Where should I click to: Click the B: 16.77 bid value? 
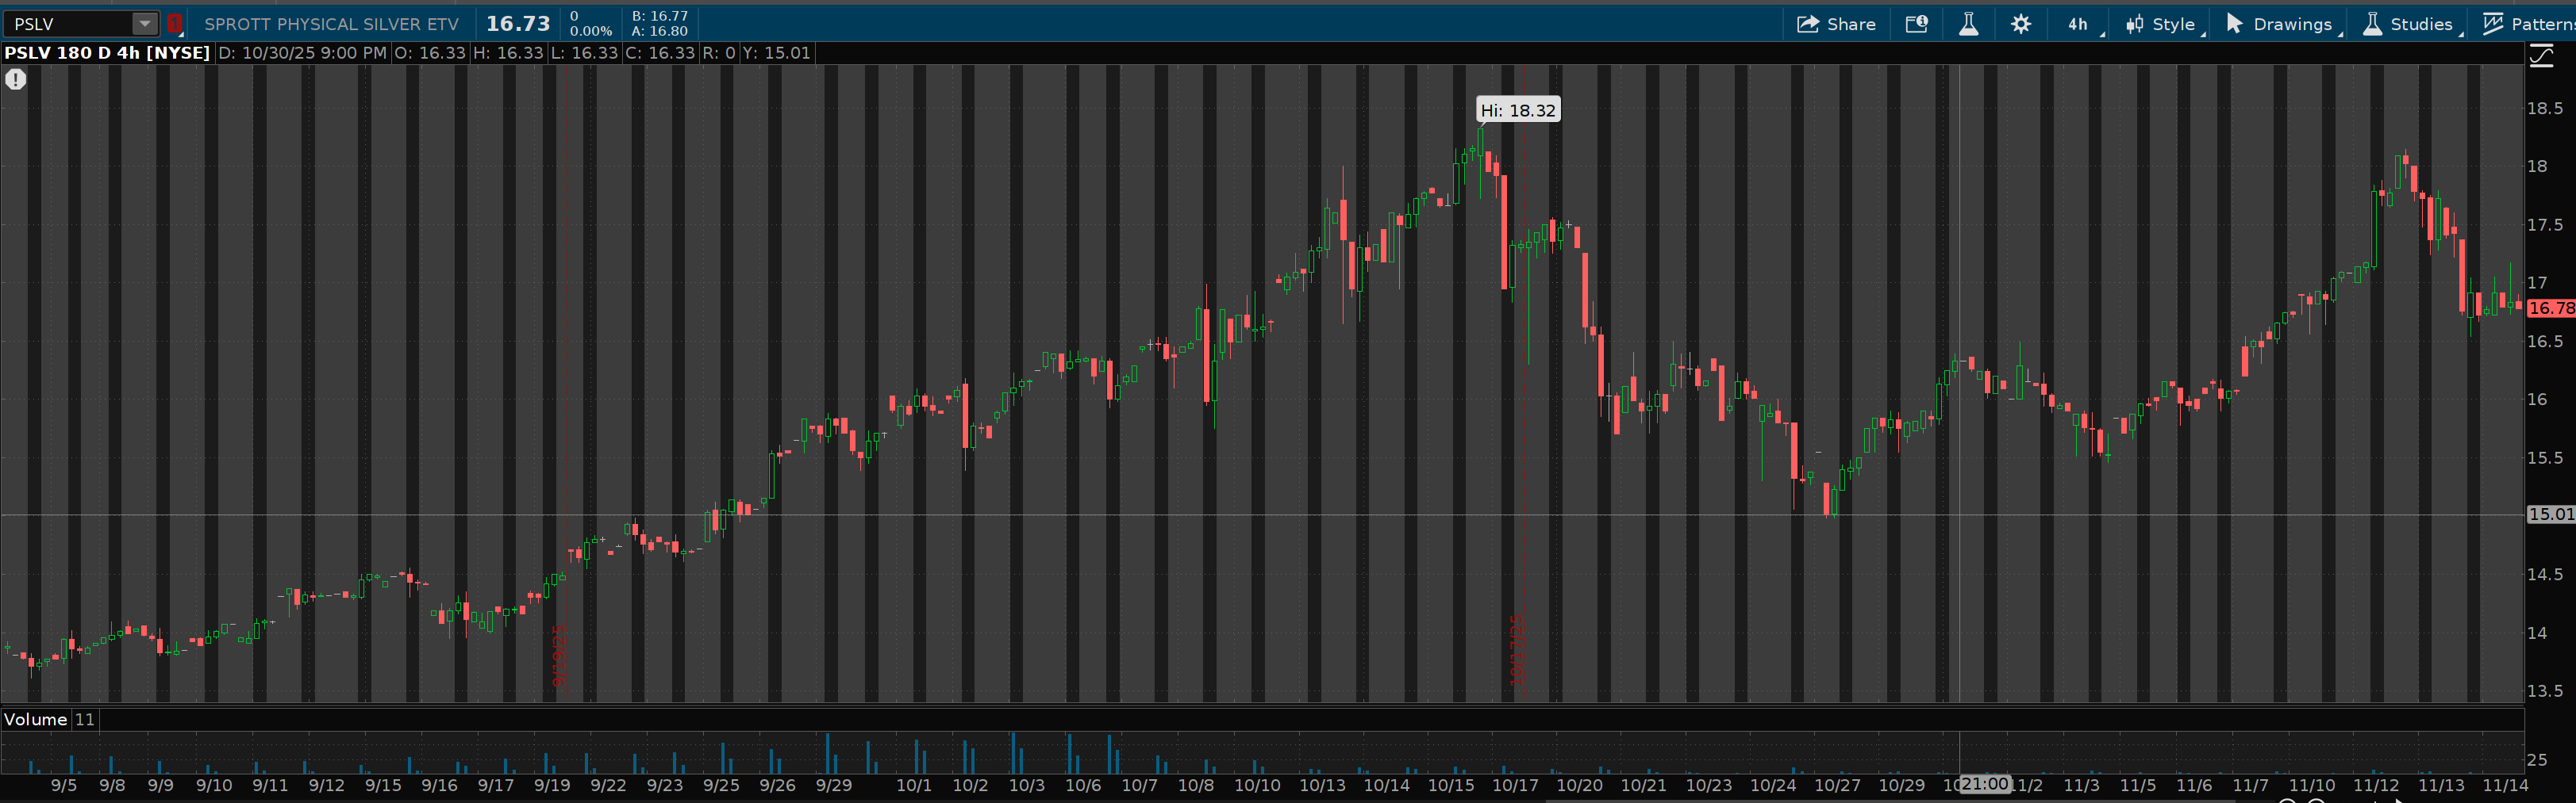(x=660, y=16)
